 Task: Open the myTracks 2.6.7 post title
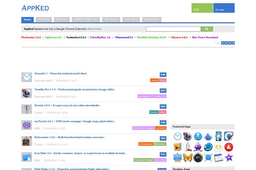pyautogui.click(x=75, y=122)
